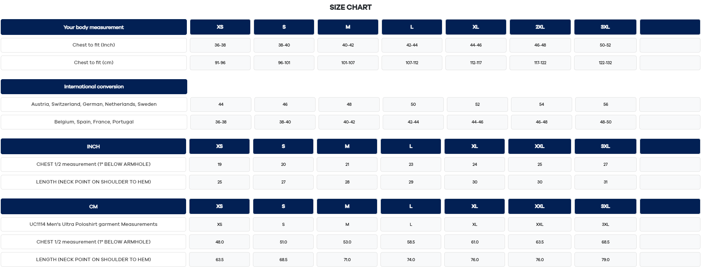Select the Austria, Switzerland, German, Netherlands, Sweden label
The height and width of the screenshot is (269, 705).
[94, 104]
